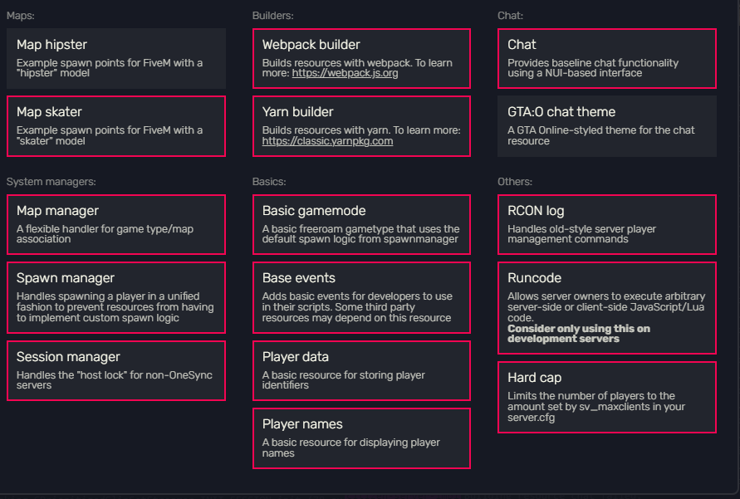Toggle the Chat resource card

[607, 58]
